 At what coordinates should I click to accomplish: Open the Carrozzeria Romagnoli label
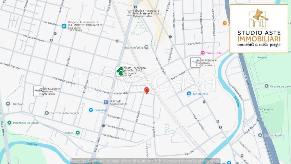tap(65, 113)
